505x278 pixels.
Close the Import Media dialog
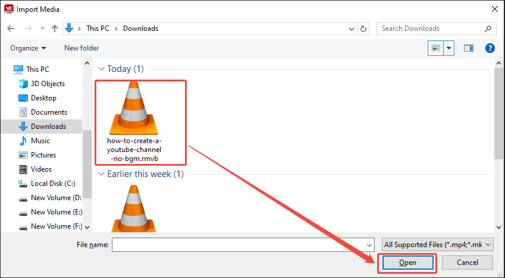click(495, 10)
